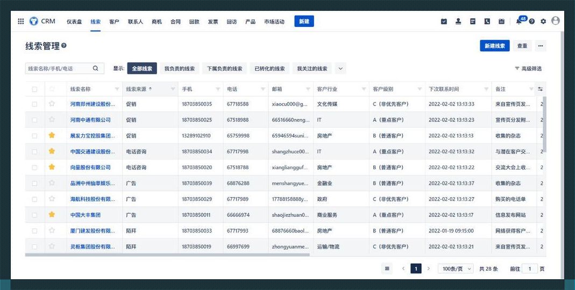Open the app grid launcher icon
The width and height of the screenshot is (575, 290).
(x=21, y=21)
